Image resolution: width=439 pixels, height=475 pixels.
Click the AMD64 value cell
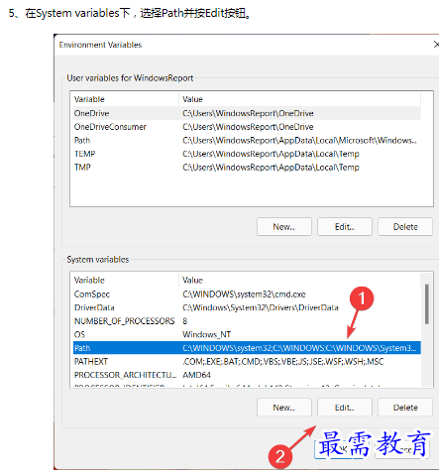tap(196, 375)
